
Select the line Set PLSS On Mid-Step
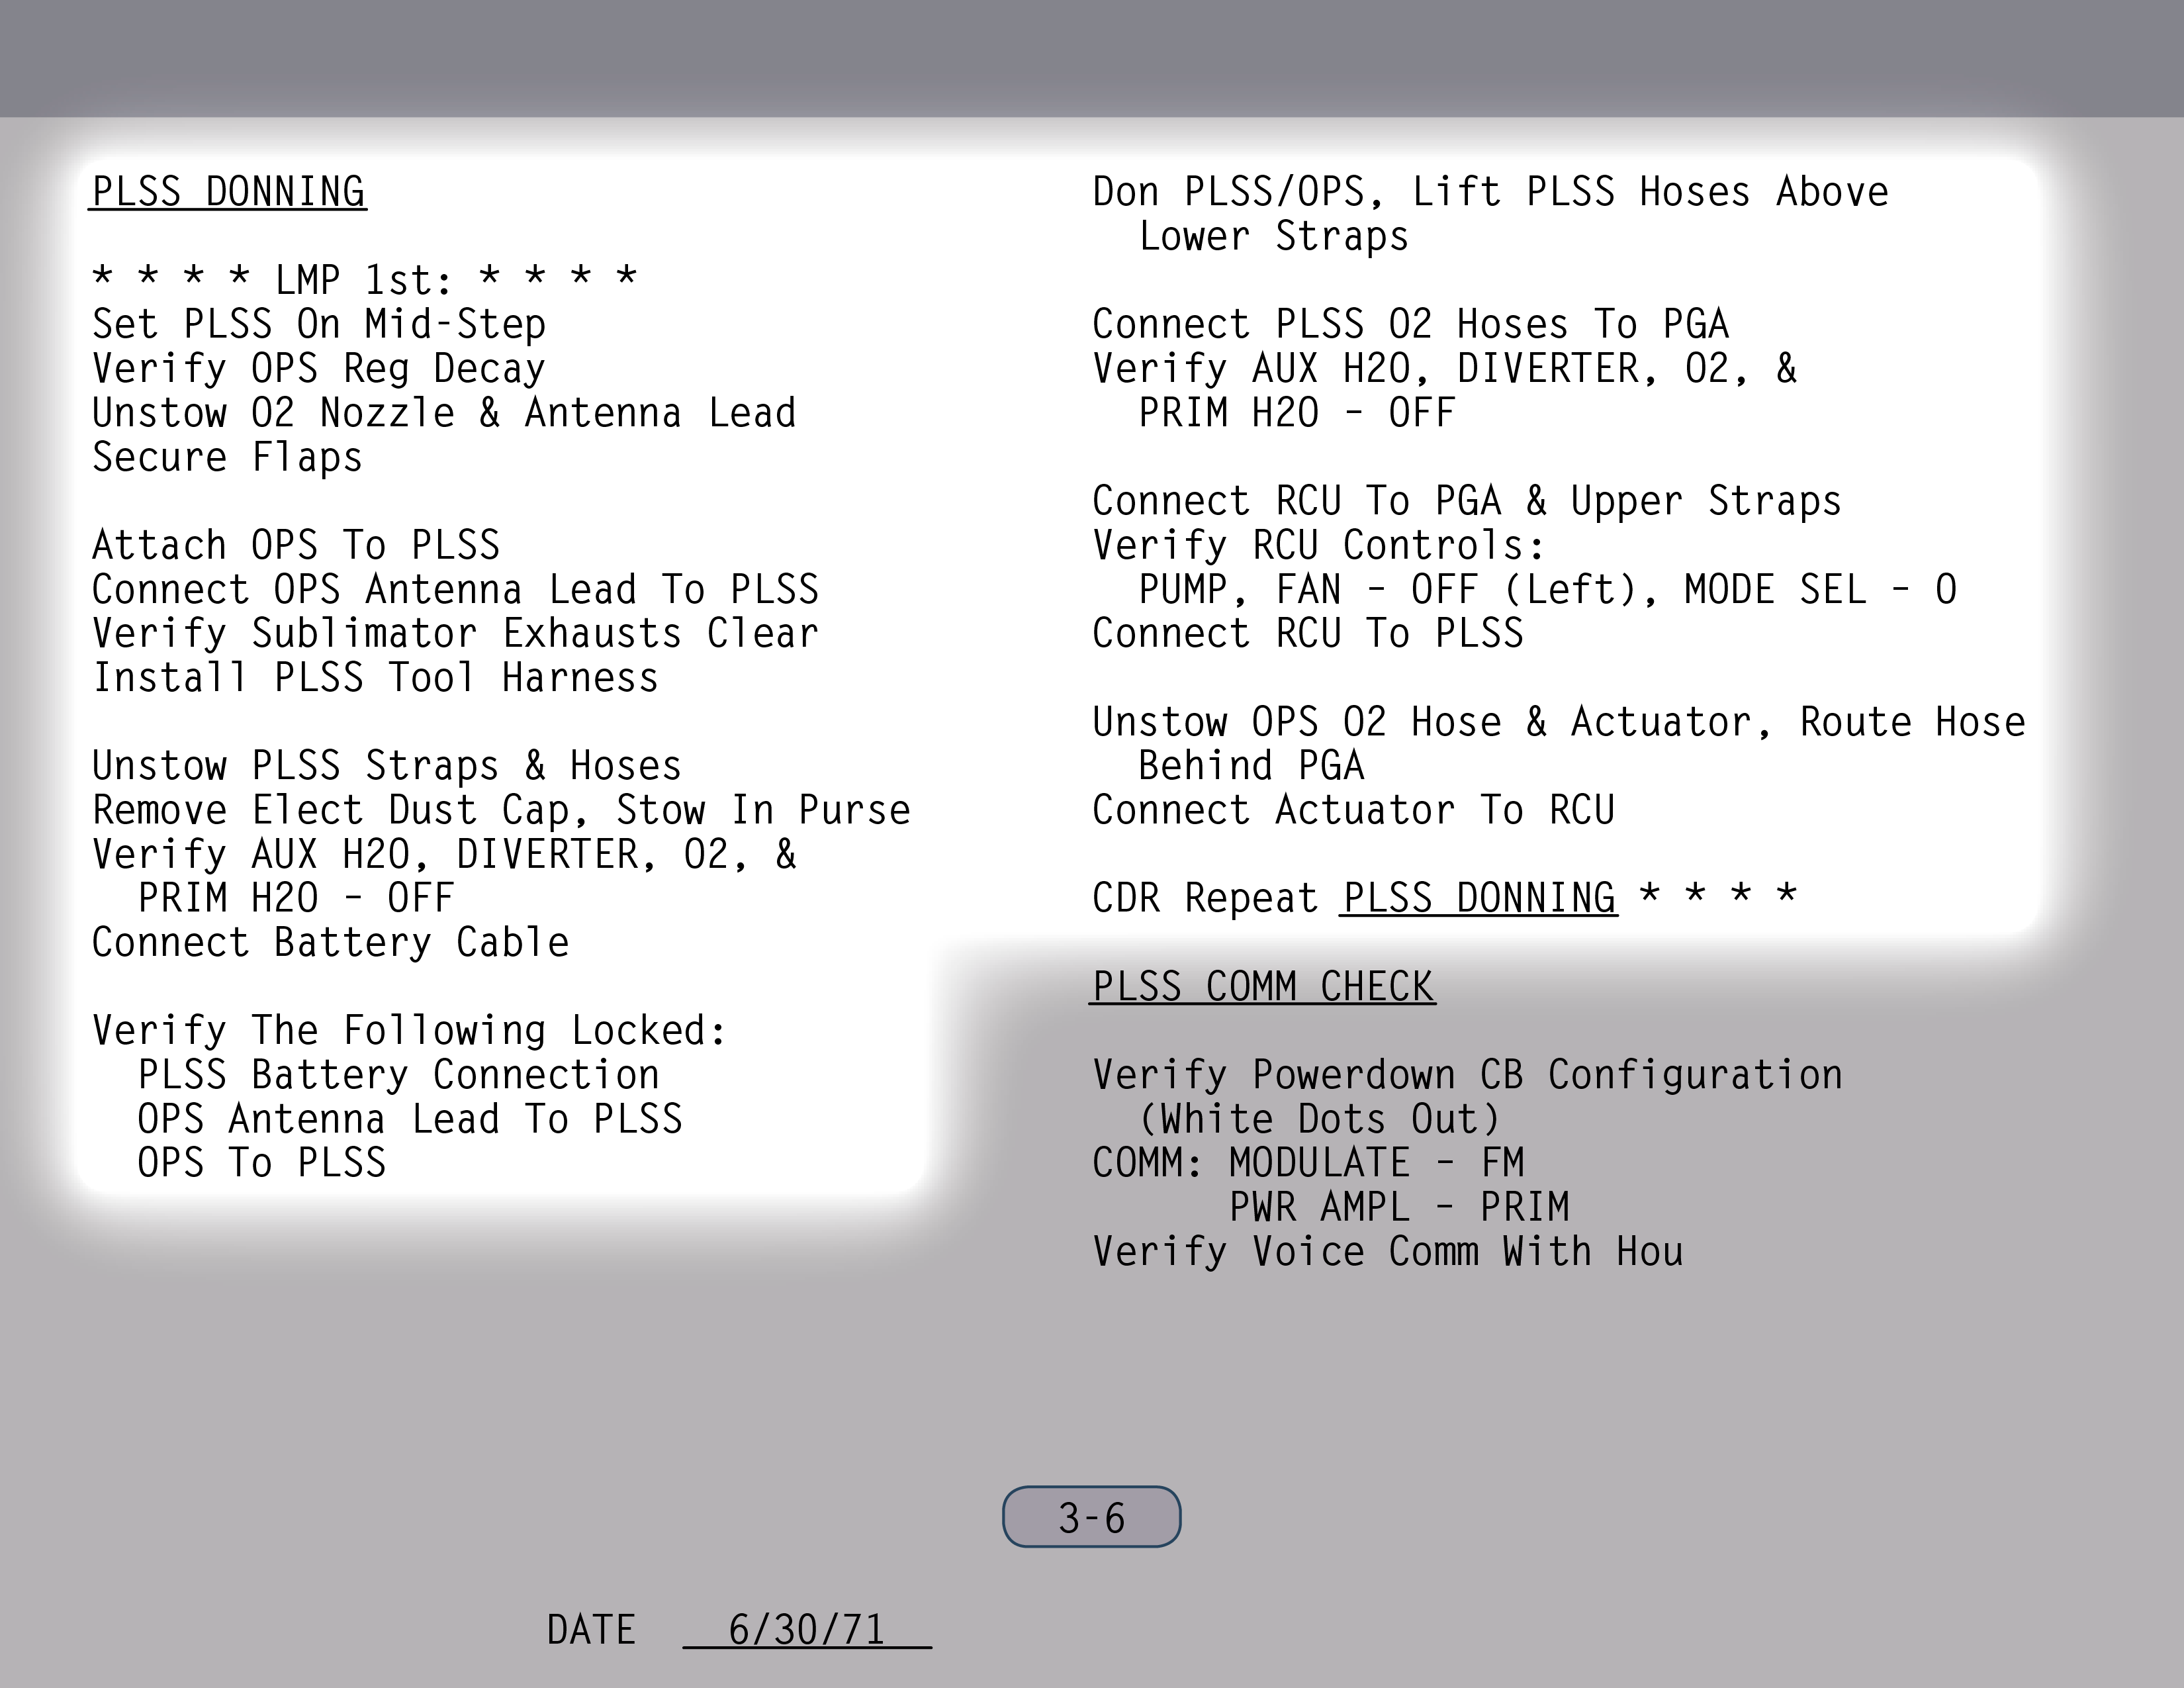(319, 324)
